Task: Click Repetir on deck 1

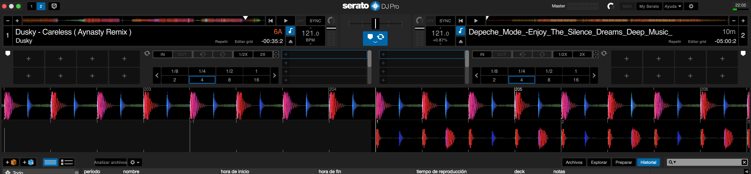Action: 221,41
